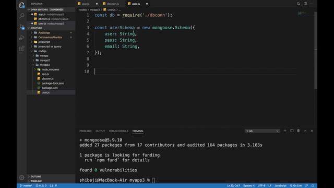Click the master branch indicator in the status bar
The image size is (334, 188).
(x=26, y=186)
